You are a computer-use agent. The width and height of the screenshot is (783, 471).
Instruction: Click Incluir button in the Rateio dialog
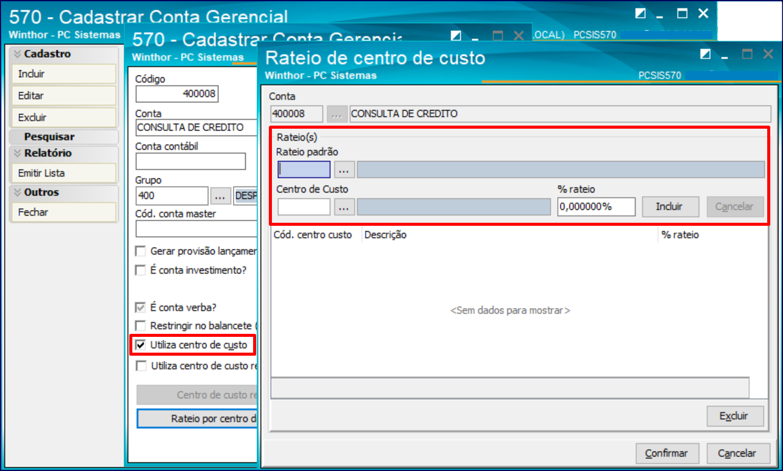tap(671, 207)
